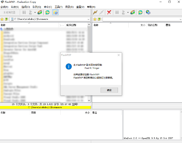Click the refresh icon in right toolbar
The width and height of the screenshot is (182, 143).
pyautogui.click(x=140, y=12)
